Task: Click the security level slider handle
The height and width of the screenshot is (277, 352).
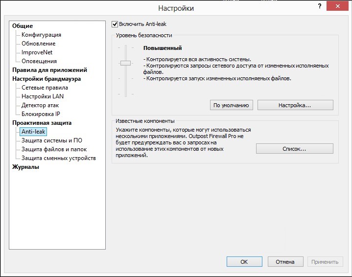Action: tap(125, 63)
